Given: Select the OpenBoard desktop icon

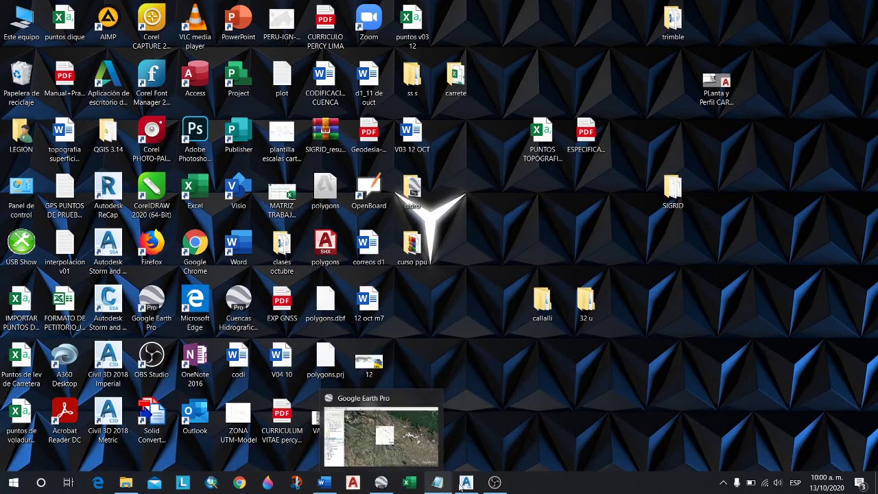Looking at the screenshot, I should pos(368,193).
